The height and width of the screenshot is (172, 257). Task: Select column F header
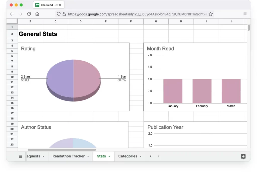[131, 21]
